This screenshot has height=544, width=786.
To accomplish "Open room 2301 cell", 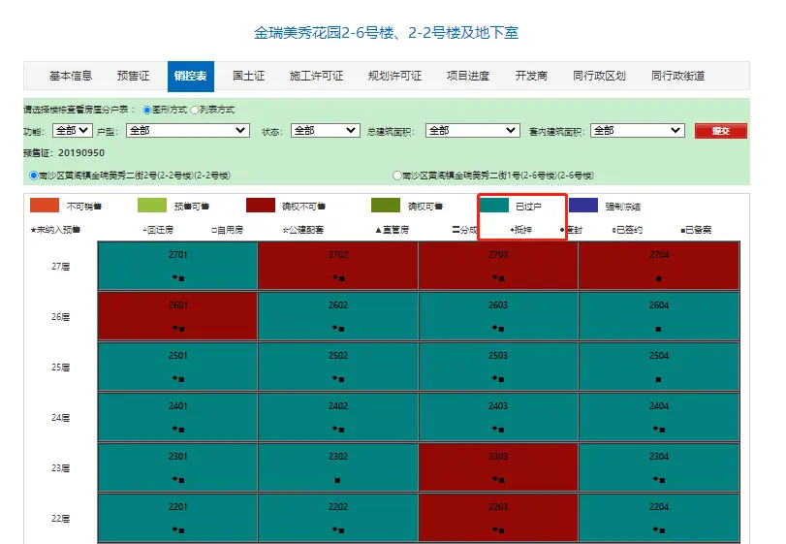I will [177, 467].
